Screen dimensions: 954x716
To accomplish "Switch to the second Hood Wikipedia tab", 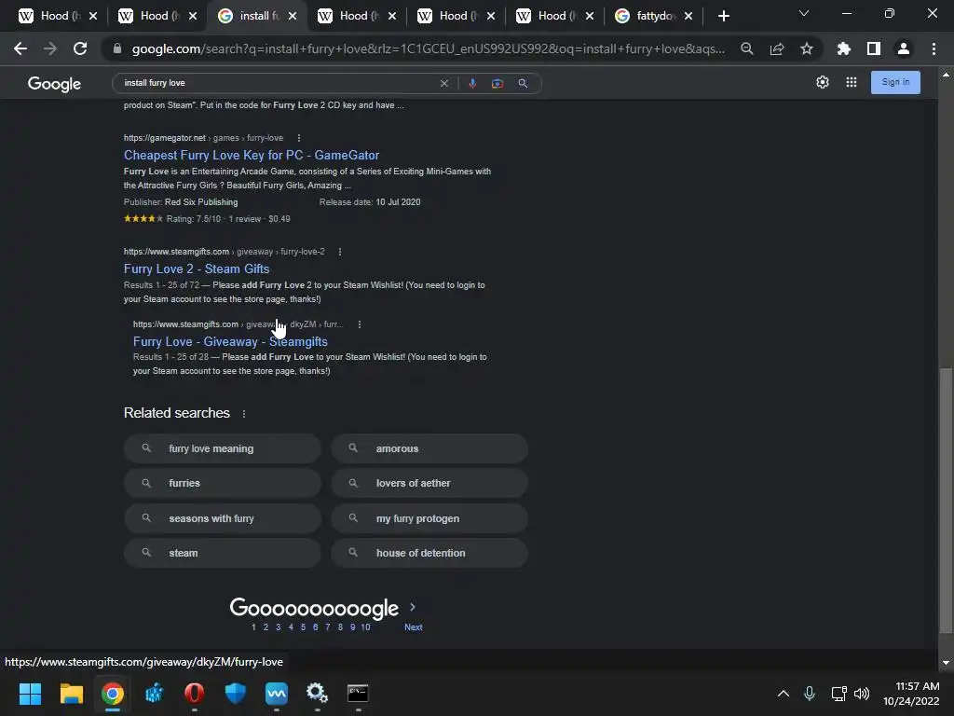I will [x=157, y=16].
